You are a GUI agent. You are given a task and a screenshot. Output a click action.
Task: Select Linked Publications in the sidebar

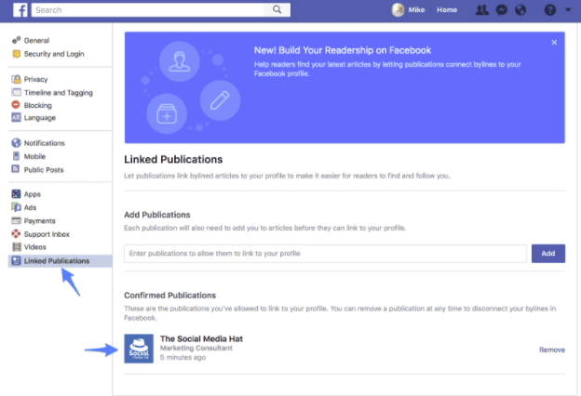tap(56, 261)
